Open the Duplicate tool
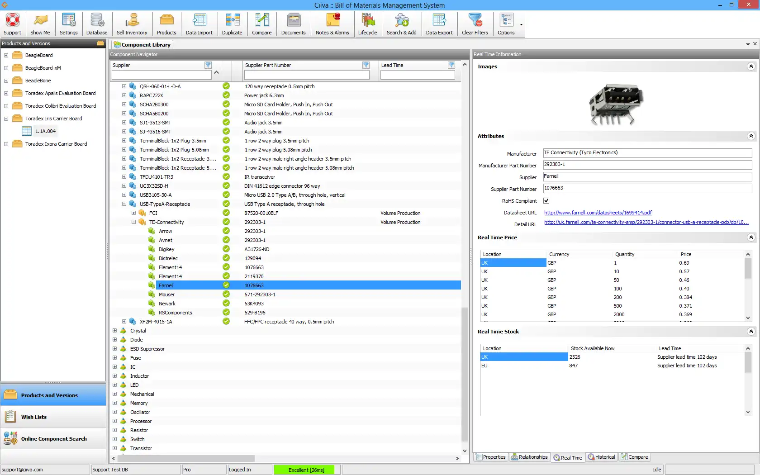Image resolution: width=760 pixels, height=475 pixels. [x=232, y=24]
